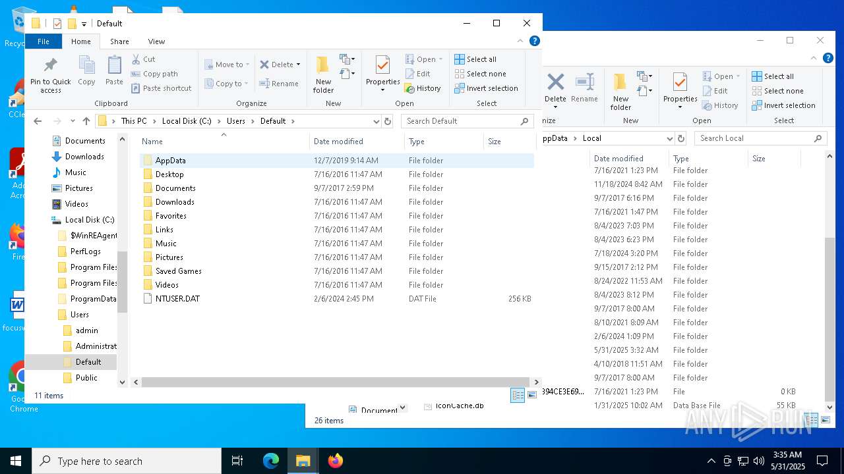
Task: Click New folder icon in Default window
Action: tap(323, 66)
